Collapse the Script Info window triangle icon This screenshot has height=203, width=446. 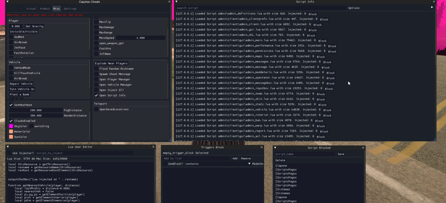click(177, 2)
